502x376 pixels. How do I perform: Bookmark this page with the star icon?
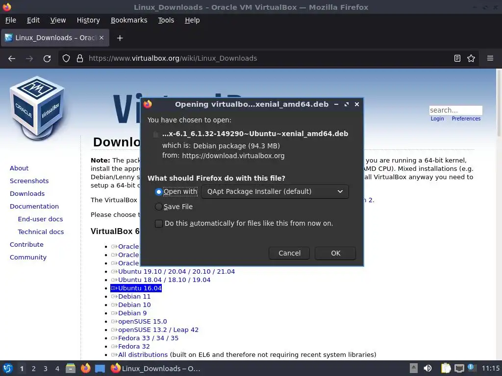pos(471,59)
